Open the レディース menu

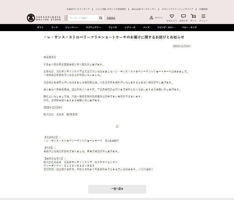[x=130, y=27]
